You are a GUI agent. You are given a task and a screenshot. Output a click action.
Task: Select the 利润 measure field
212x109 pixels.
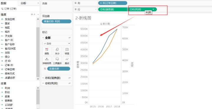pos(7,88)
